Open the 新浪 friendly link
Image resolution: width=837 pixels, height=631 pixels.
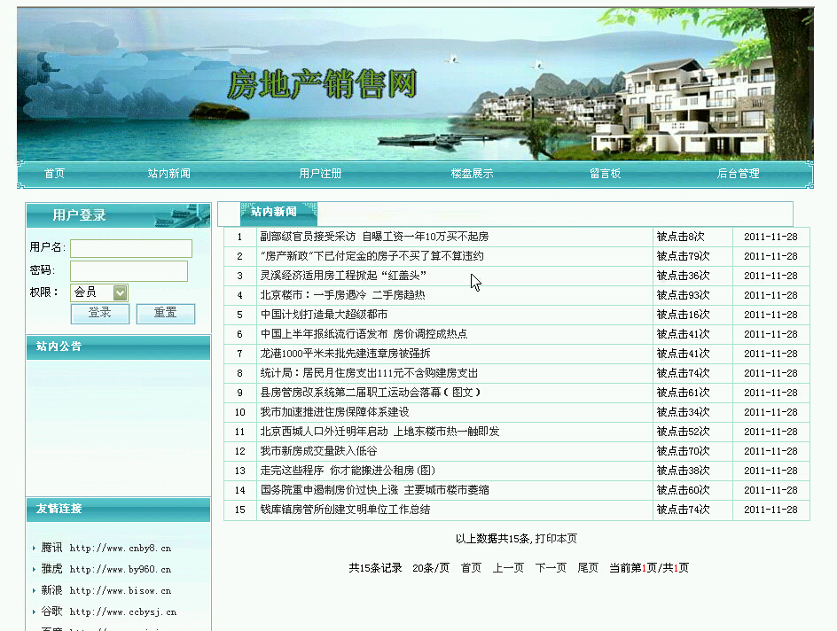(x=106, y=590)
